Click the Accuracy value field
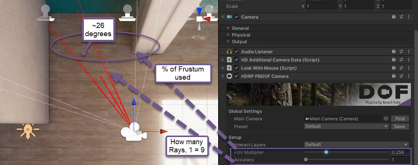Viewport: 418px width, 165px height. 400,160
